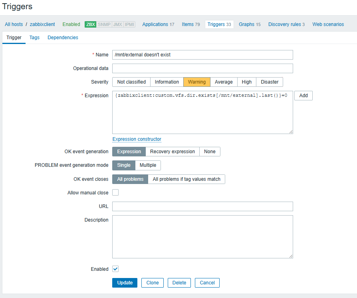The height and width of the screenshot is (298, 357).
Task: Navigate to All hosts breadcrumb
Action: coord(14,24)
